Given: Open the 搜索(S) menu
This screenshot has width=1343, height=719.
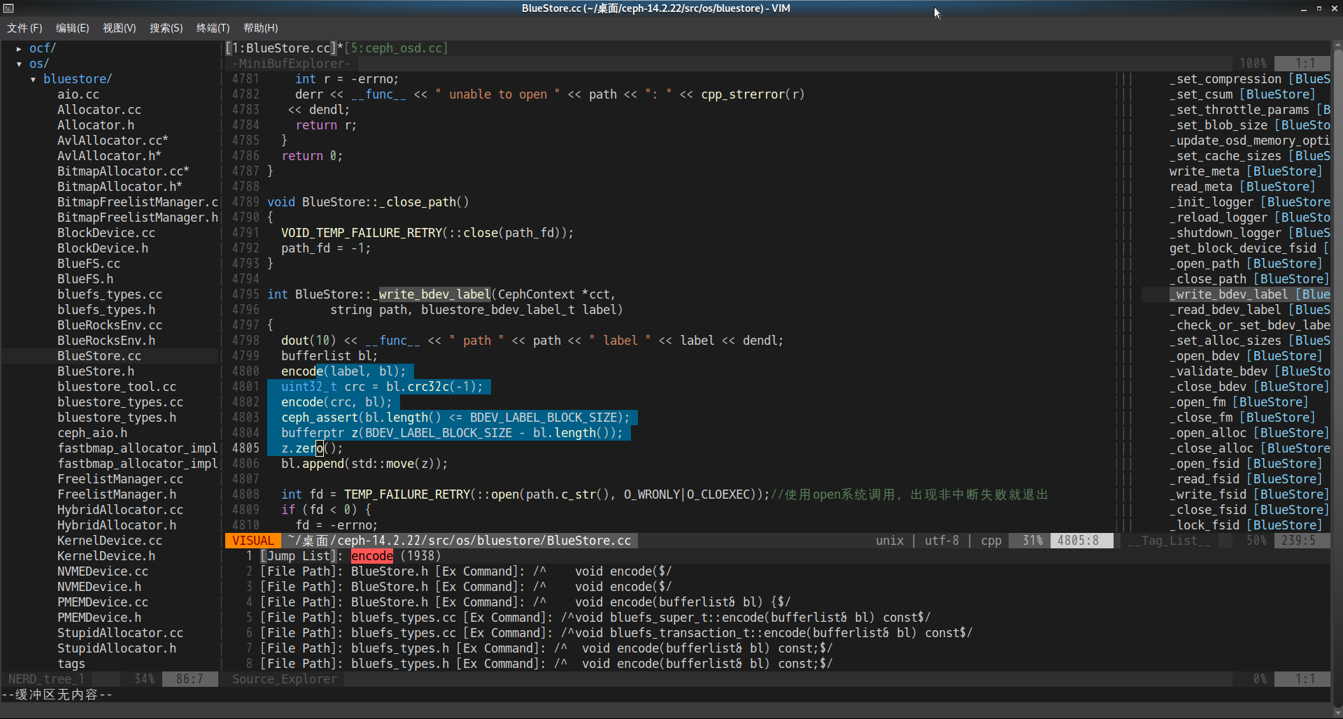Looking at the screenshot, I should (166, 28).
